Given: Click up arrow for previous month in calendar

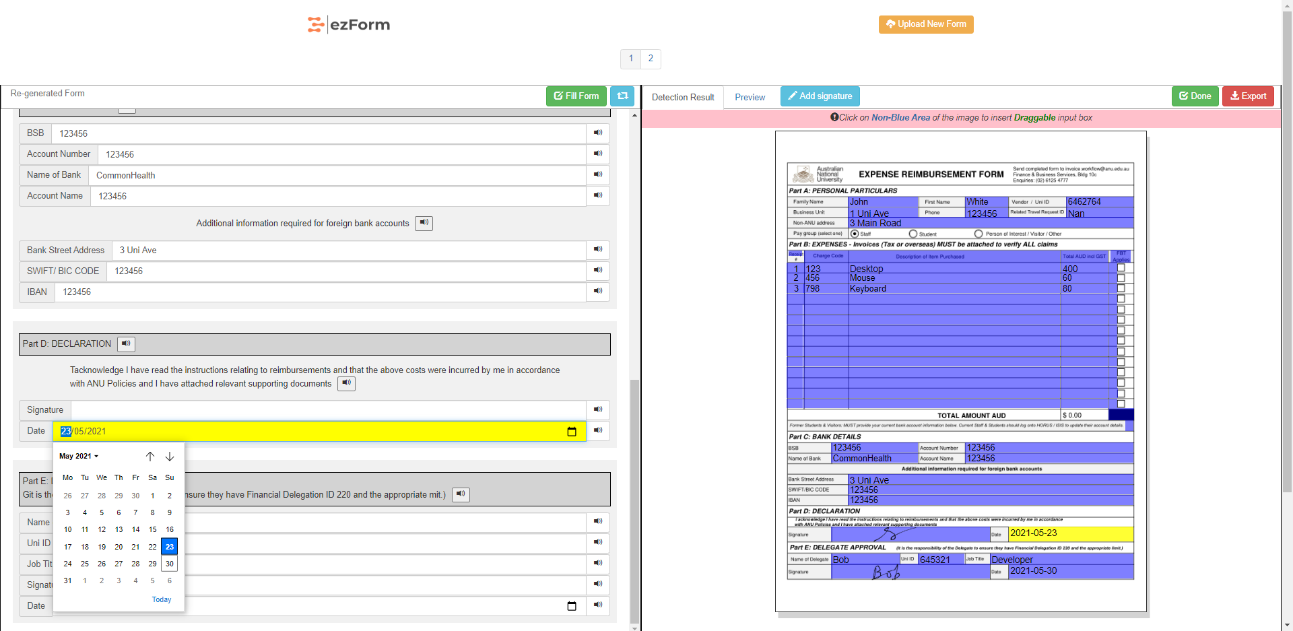Looking at the screenshot, I should pos(150,457).
